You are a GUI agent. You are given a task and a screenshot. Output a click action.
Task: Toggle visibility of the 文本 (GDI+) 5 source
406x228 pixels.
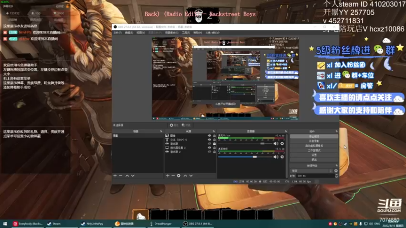point(210,140)
